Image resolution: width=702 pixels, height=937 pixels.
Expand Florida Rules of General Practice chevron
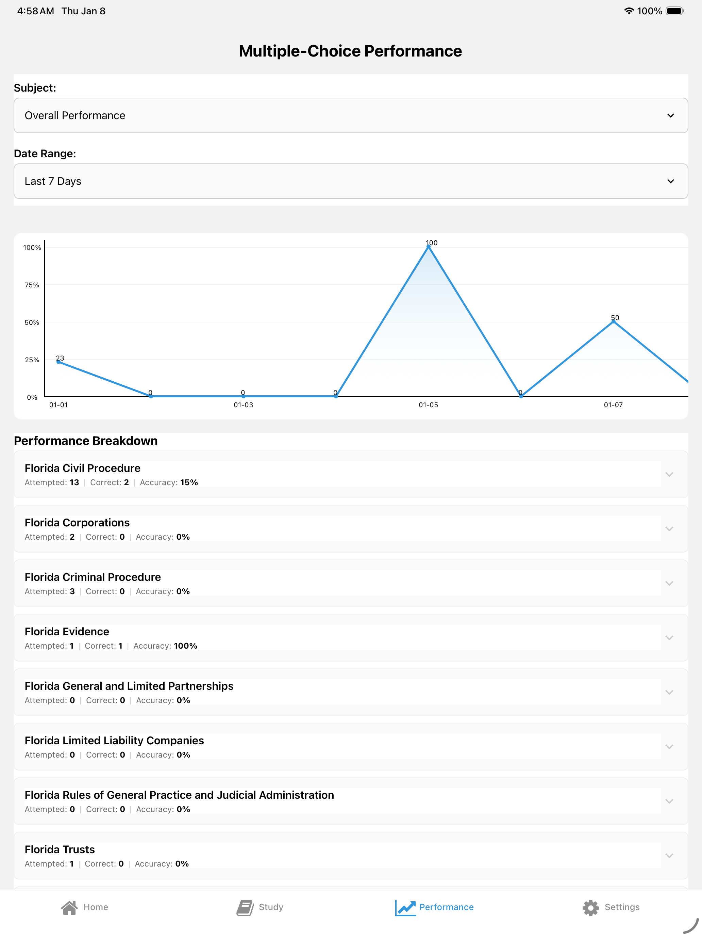(669, 801)
